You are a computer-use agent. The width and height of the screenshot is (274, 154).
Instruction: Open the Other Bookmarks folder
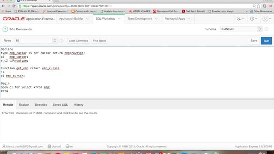point(261,11)
